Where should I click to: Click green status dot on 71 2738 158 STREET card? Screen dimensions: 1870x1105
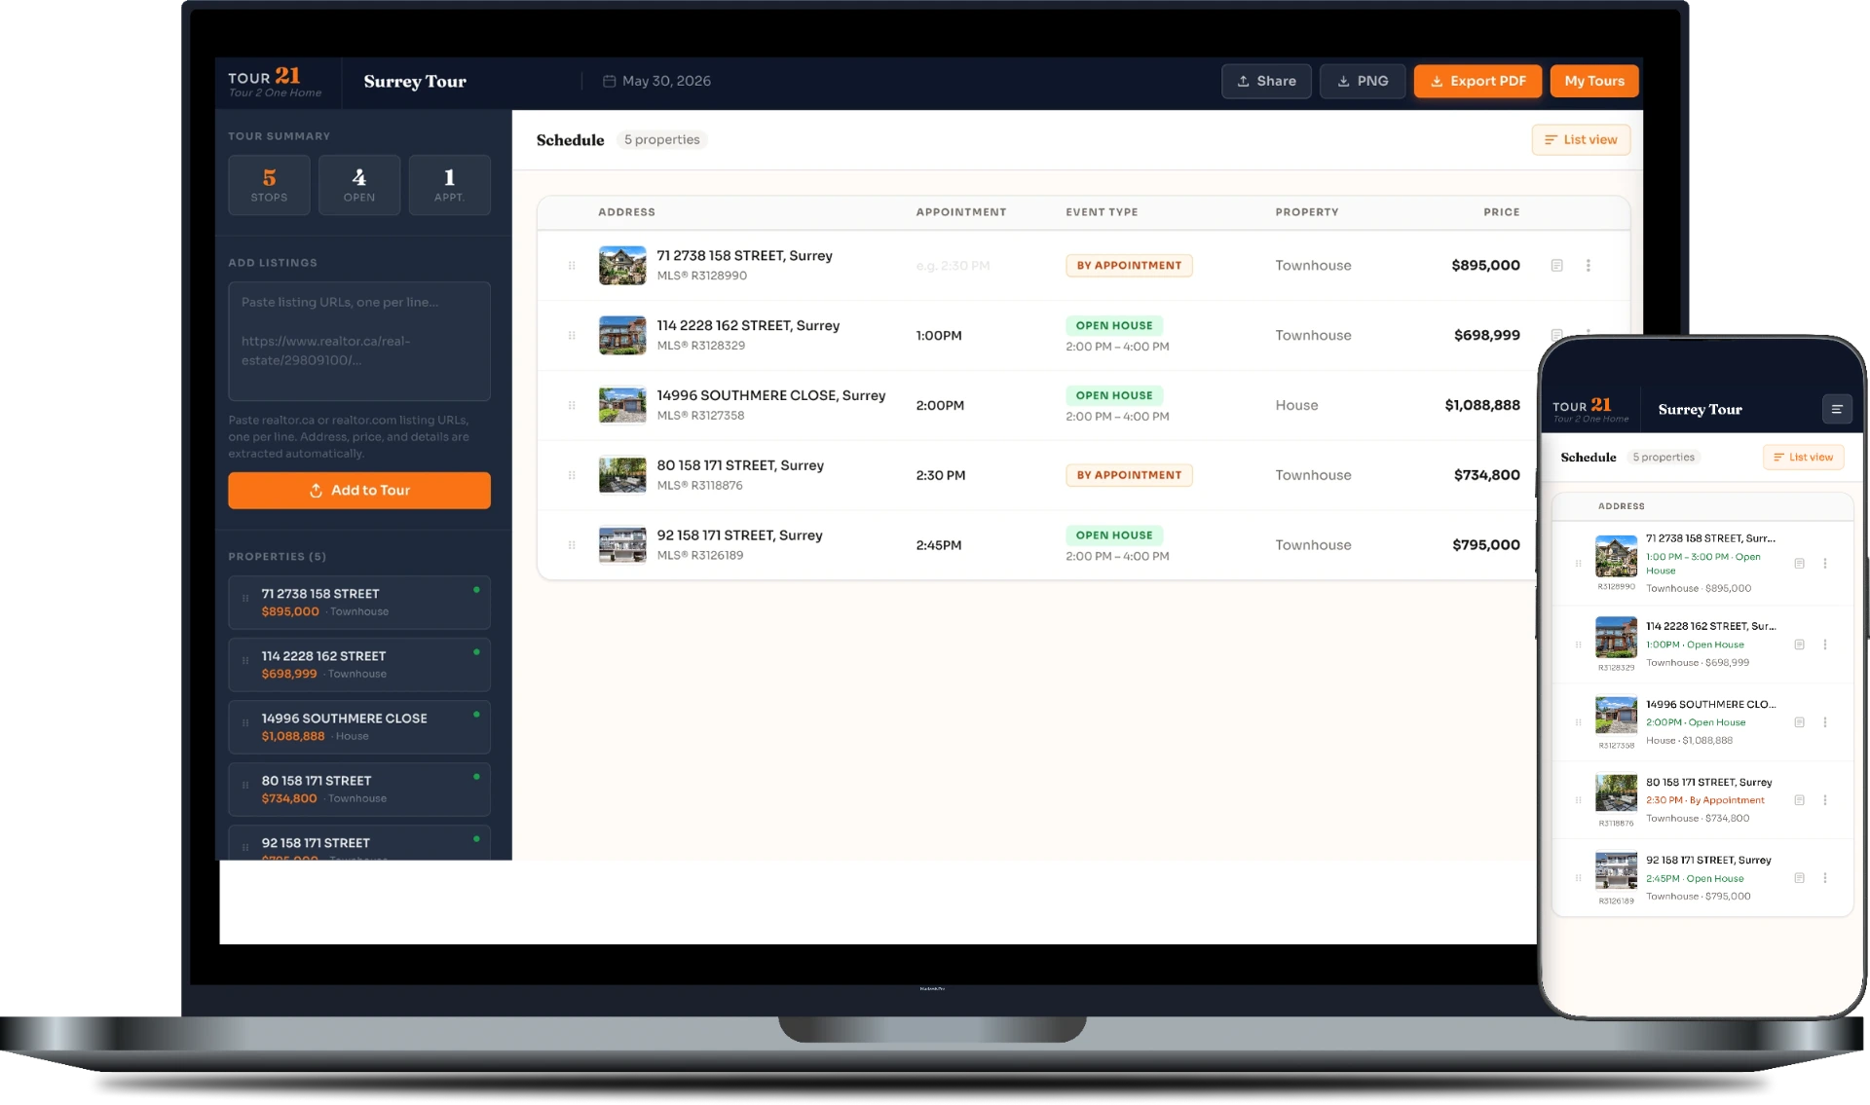(476, 590)
